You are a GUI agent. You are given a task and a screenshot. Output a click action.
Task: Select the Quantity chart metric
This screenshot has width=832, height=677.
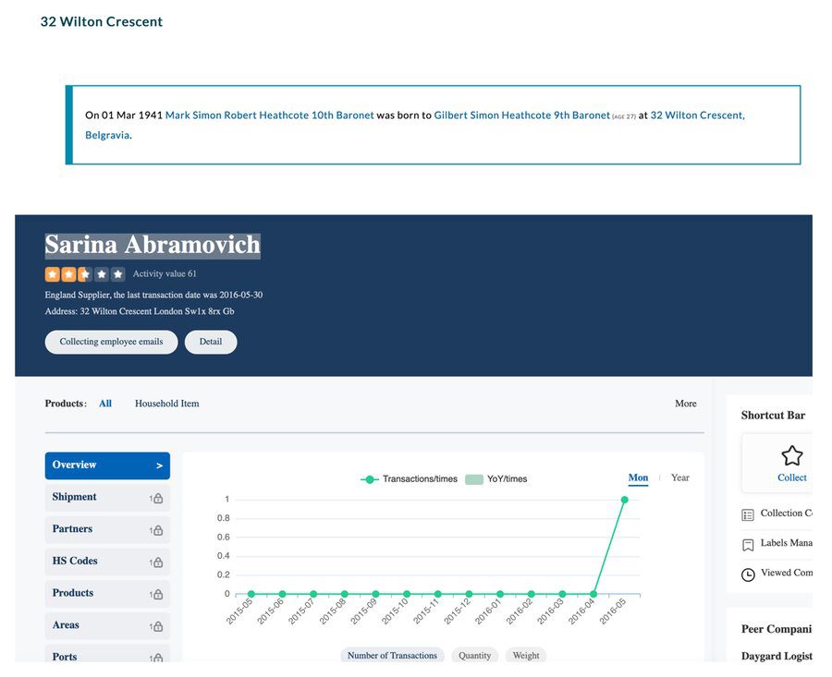tap(474, 656)
